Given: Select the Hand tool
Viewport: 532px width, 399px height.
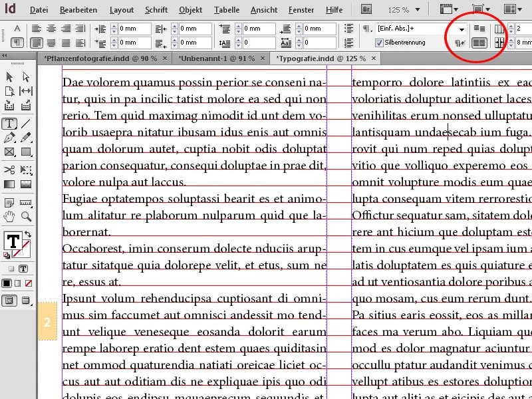Looking at the screenshot, I should coord(9,217).
